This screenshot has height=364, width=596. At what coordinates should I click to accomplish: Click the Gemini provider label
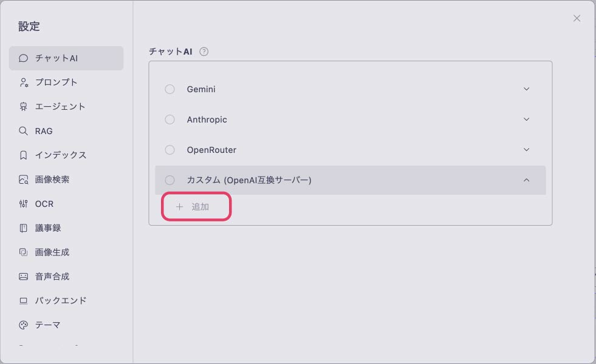pyautogui.click(x=201, y=89)
